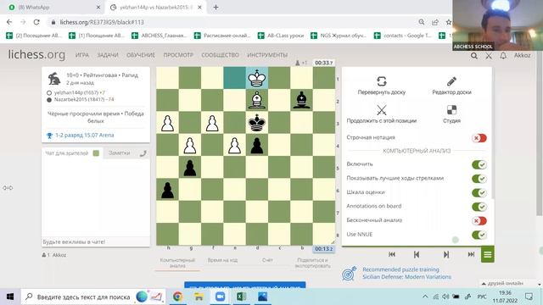The image size is (543, 305).
Task: Jump to last move
Action: (x=471, y=254)
